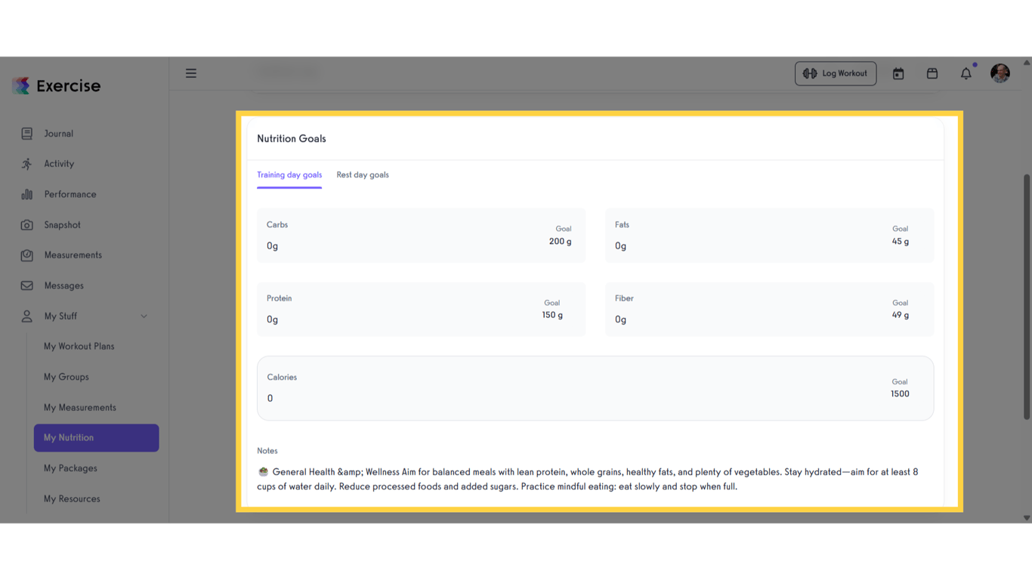The image size is (1032, 580).
Task: Click the Performance bar chart icon
Action: [27, 194]
